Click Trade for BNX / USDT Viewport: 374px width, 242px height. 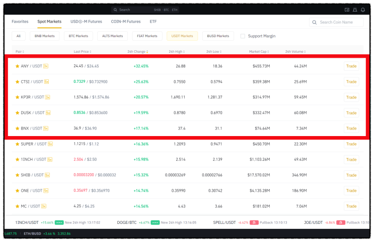click(351, 128)
